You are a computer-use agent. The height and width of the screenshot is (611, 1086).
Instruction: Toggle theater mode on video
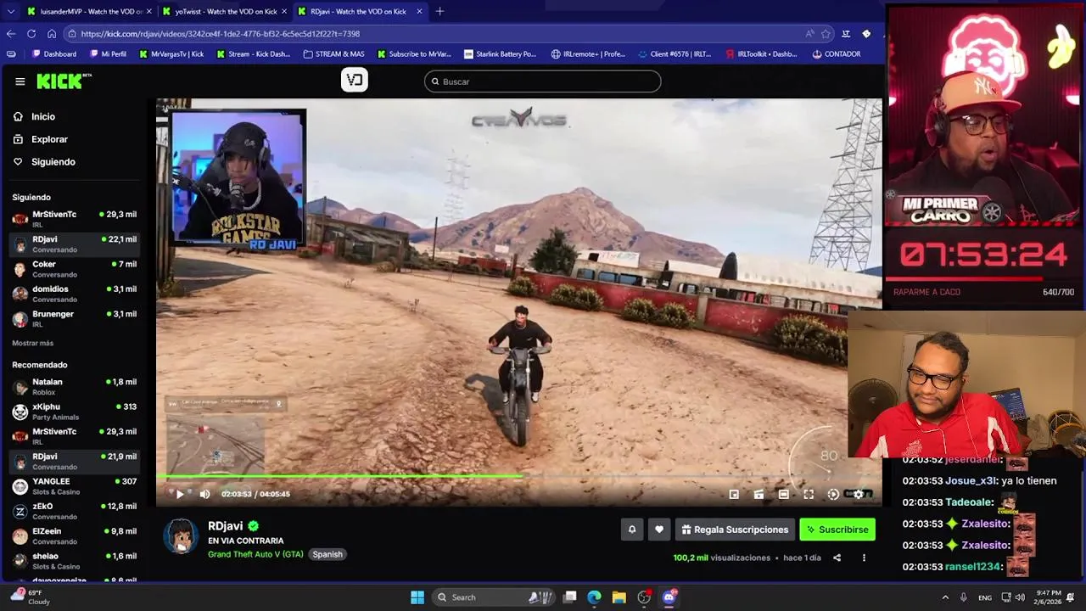coord(784,494)
